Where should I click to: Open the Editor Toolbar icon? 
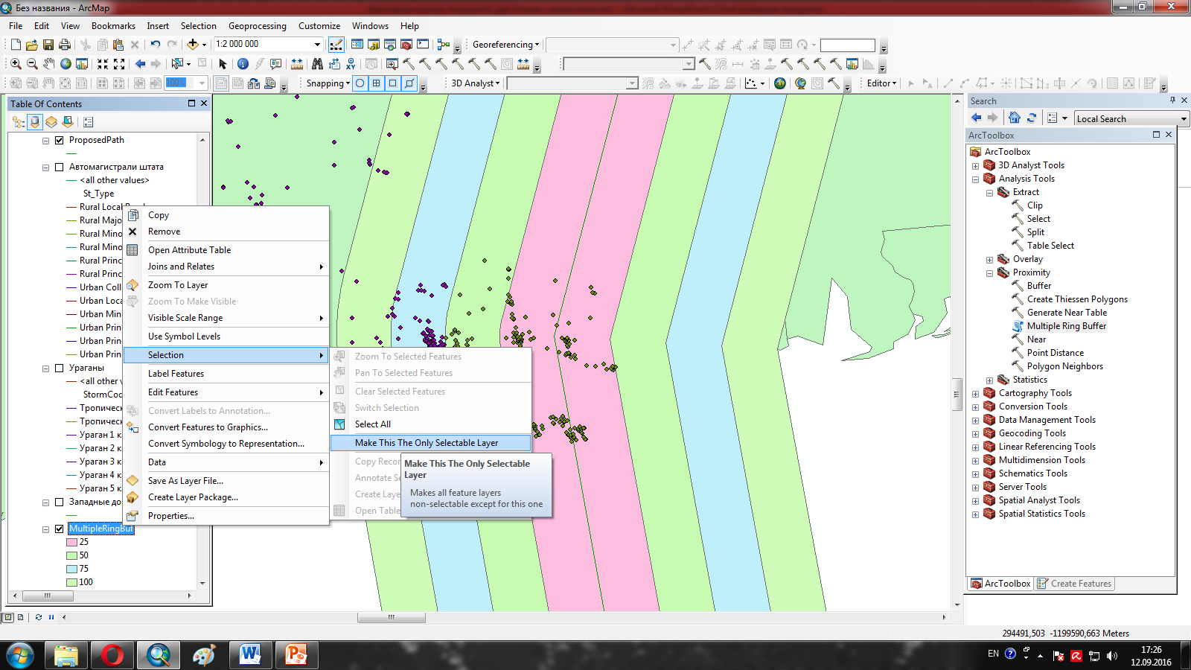pos(336,45)
